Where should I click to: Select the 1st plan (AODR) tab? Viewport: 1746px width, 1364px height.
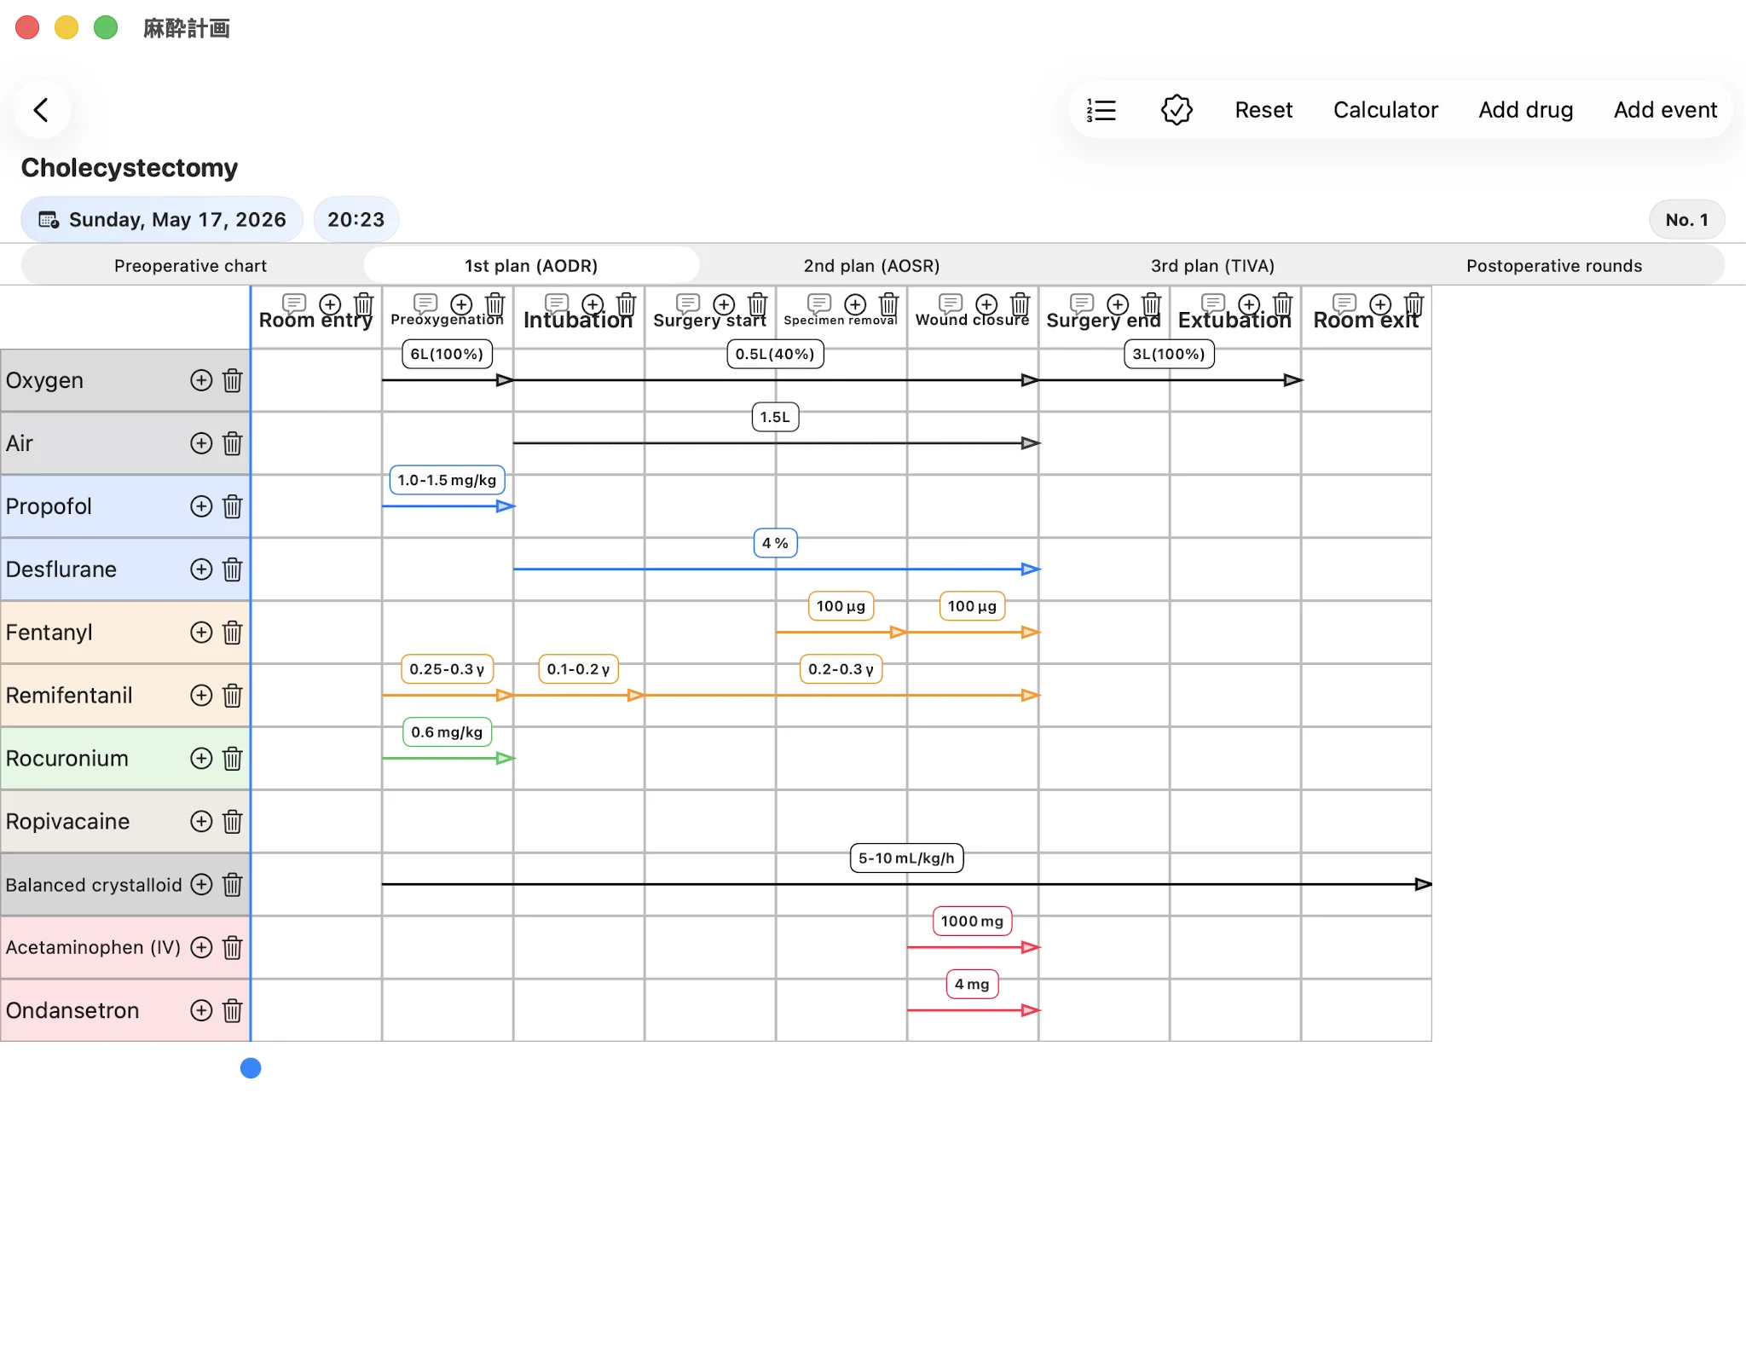click(x=531, y=266)
